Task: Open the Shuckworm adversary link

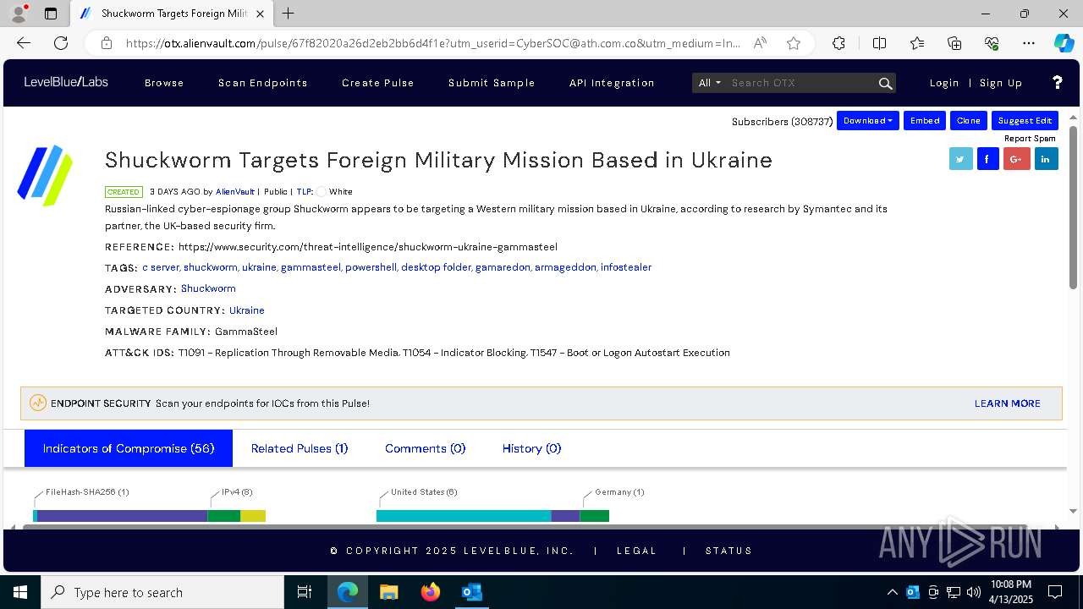Action: [x=208, y=288]
